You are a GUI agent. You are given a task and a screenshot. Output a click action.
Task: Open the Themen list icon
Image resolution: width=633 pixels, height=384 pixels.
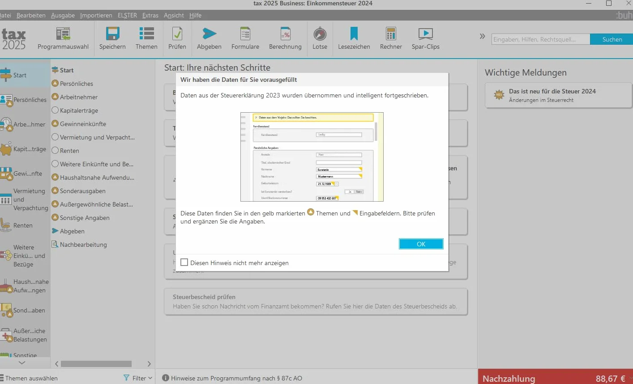[x=146, y=34]
